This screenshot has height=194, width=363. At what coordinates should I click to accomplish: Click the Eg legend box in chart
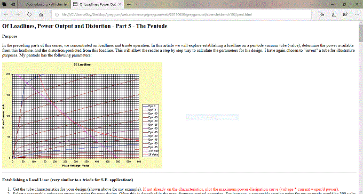(x=151, y=131)
